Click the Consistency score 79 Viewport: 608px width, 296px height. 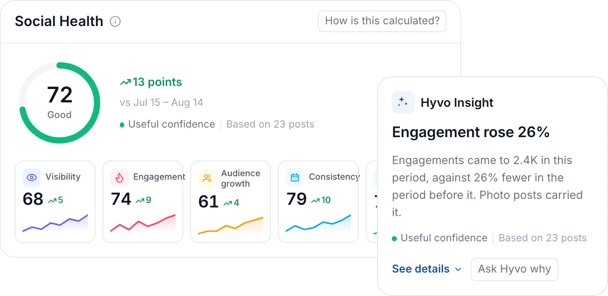pyautogui.click(x=297, y=199)
